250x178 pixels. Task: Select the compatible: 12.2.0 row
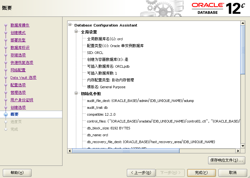(101, 114)
